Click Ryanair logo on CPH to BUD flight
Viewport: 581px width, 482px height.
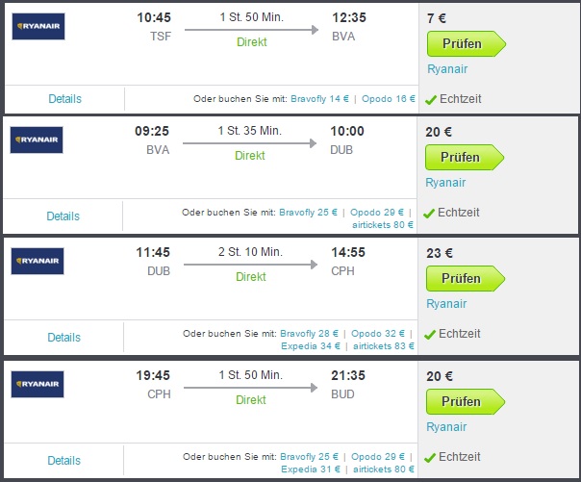pyautogui.click(x=37, y=384)
